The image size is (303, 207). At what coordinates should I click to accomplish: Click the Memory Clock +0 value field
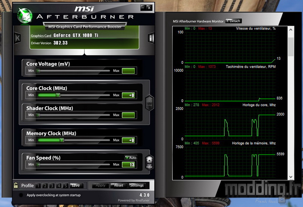point(128,140)
